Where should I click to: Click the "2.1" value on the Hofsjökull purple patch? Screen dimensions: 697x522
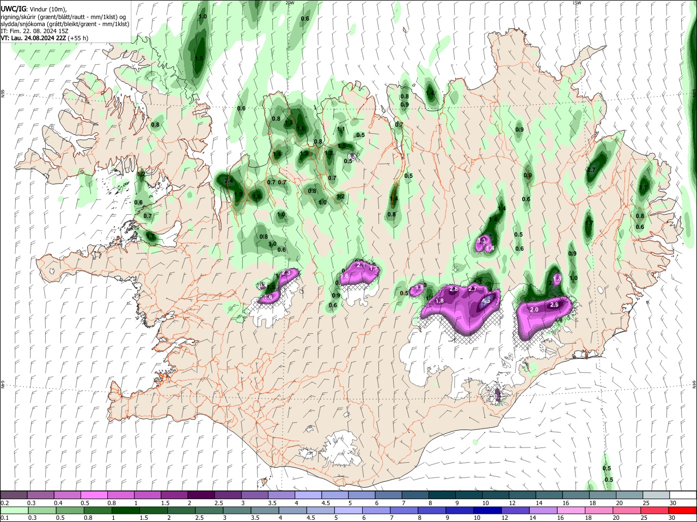point(360,265)
